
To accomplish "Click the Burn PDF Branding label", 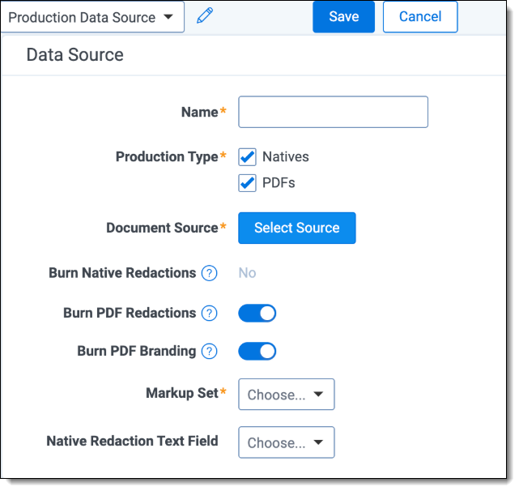I will tap(137, 351).
